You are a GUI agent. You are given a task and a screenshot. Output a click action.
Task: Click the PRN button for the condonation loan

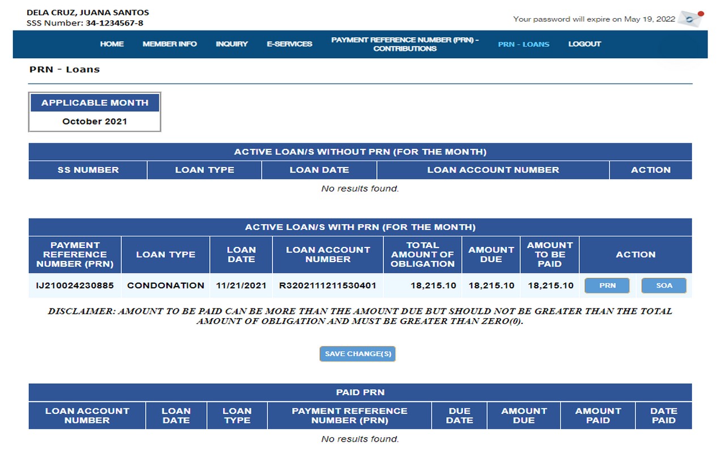click(x=607, y=285)
